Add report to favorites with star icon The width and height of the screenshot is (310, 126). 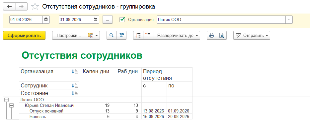click(x=35, y=7)
